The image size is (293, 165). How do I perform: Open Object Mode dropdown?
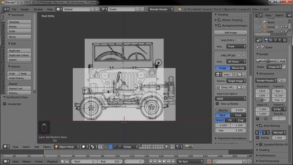(x=67, y=147)
